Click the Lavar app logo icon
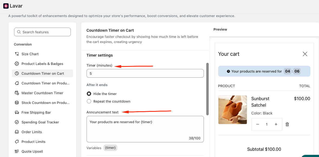This screenshot has width=319, height=157. point(6,6)
